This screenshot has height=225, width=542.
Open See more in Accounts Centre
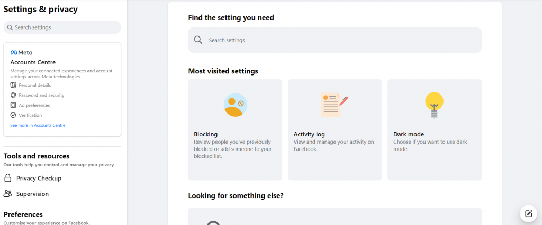[x=38, y=125]
